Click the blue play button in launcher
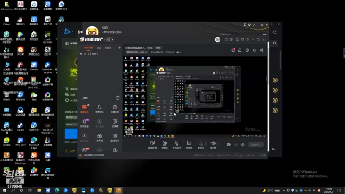The width and height of the screenshot is (345, 194). [71, 134]
